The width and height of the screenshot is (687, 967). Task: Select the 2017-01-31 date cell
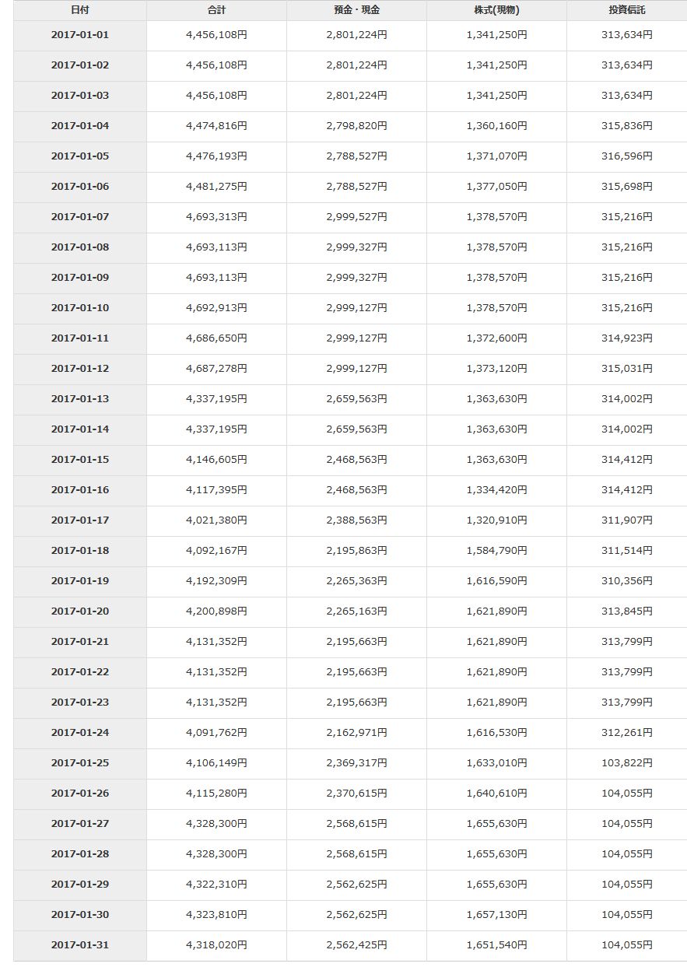coord(79,945)
